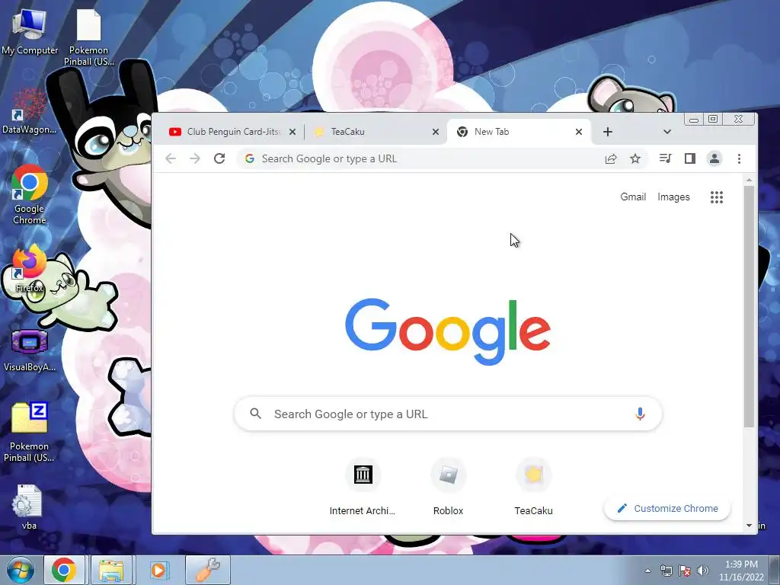This screenshot has width=780, height=585.
Task: Expand the tab search chevron
Action: [667, 132]
